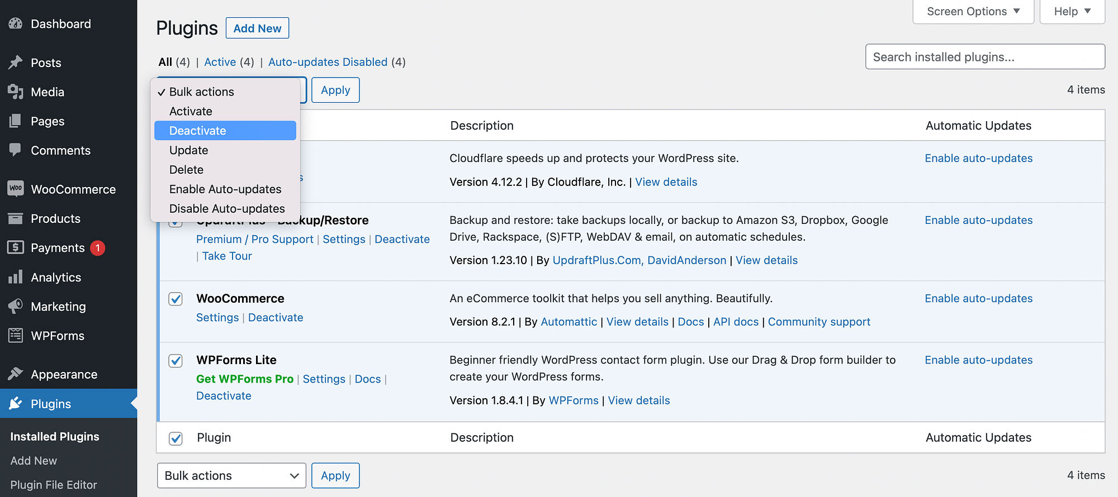Screen dimensions: 1118x497
Task: Open Media via its sidebar icon
Action: click(16, 92)
